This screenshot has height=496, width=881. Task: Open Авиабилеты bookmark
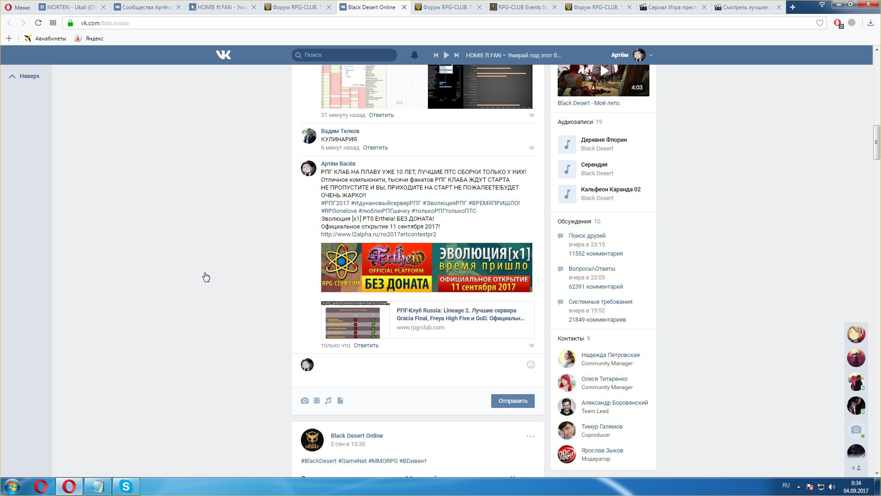45,39
